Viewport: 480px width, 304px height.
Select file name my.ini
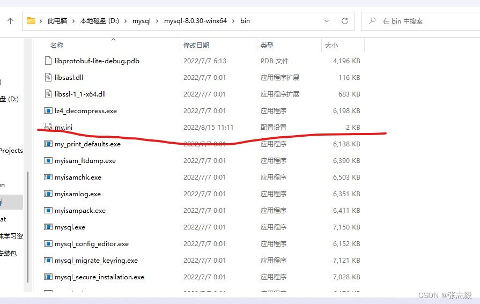64,128
